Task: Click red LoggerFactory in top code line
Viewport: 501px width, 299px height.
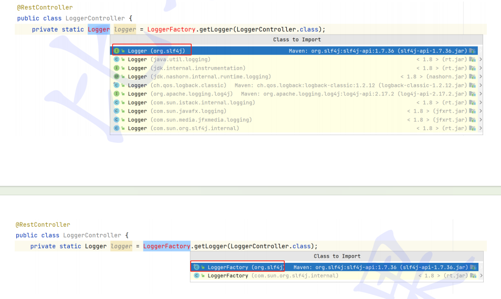Action: pyautogui.click(x=171, y=29)
